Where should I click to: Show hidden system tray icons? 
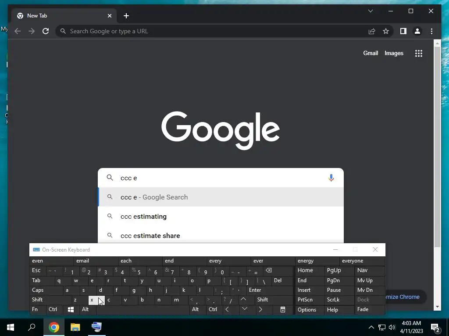coord(371,327)
